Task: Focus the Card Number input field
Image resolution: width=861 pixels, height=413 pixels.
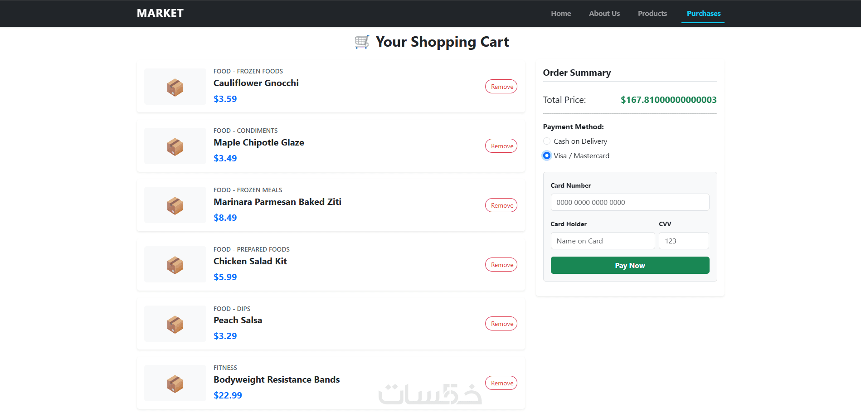Action: pos(630,203)
